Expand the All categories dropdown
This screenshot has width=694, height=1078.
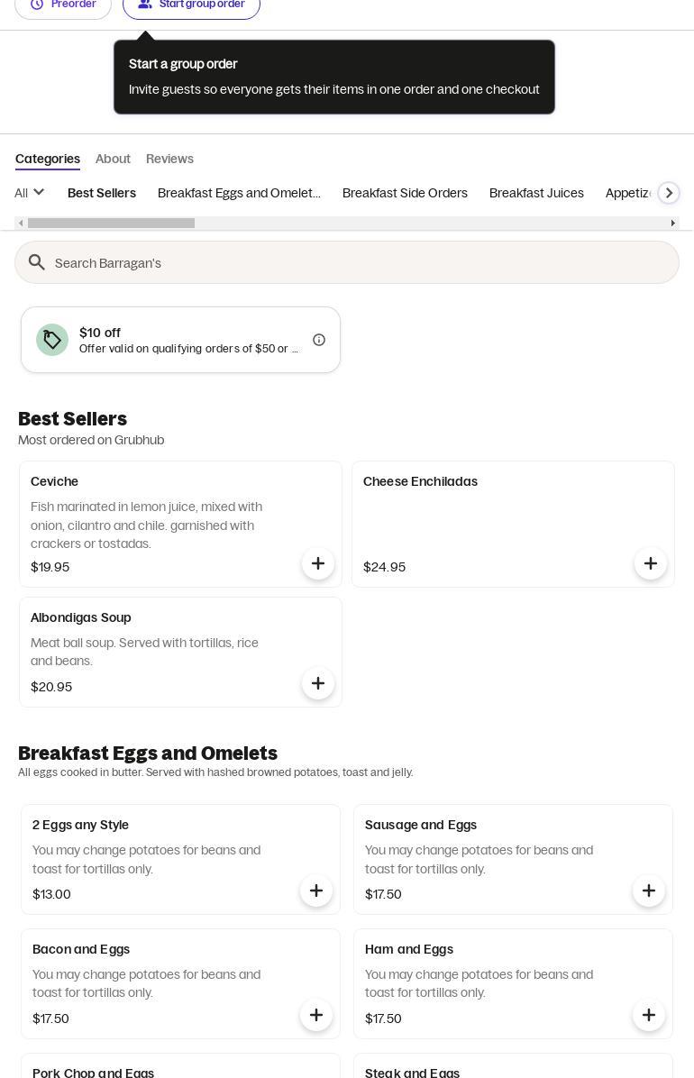click(x=30, y=193)
